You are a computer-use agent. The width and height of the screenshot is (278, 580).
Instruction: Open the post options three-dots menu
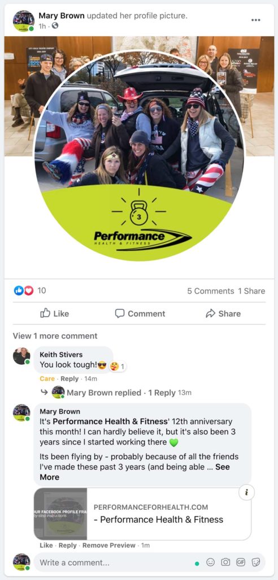pyautogui.click(x=255, y=20)
